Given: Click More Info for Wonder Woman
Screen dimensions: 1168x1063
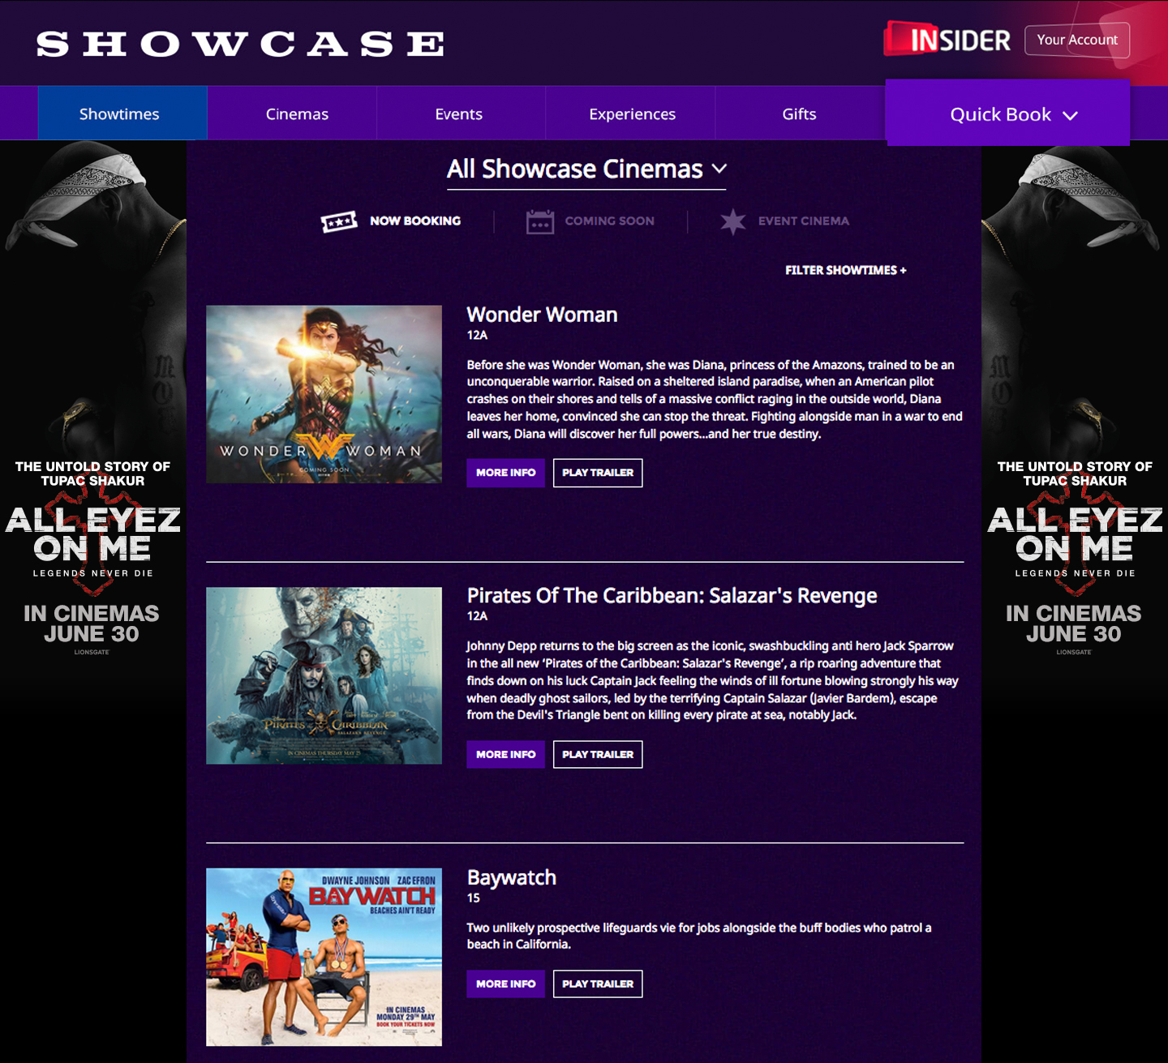Looking at the screenshot, I should pos(506,473).
